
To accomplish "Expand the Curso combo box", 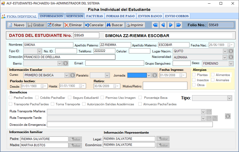I will click(67, 75).
